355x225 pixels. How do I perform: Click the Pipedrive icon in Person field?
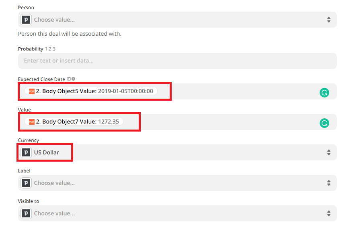coord(27,20)
